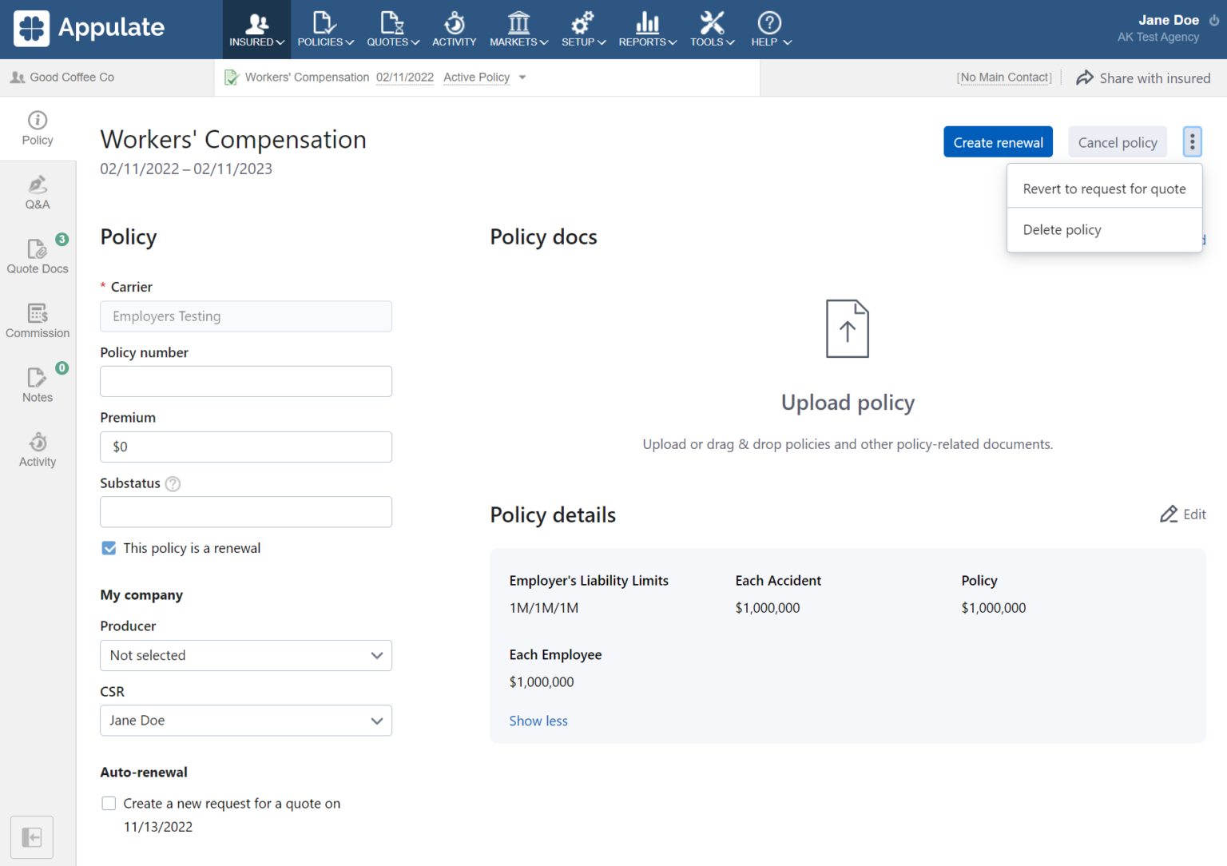Click the Carrier field Employers Testing

coord(246,316)
